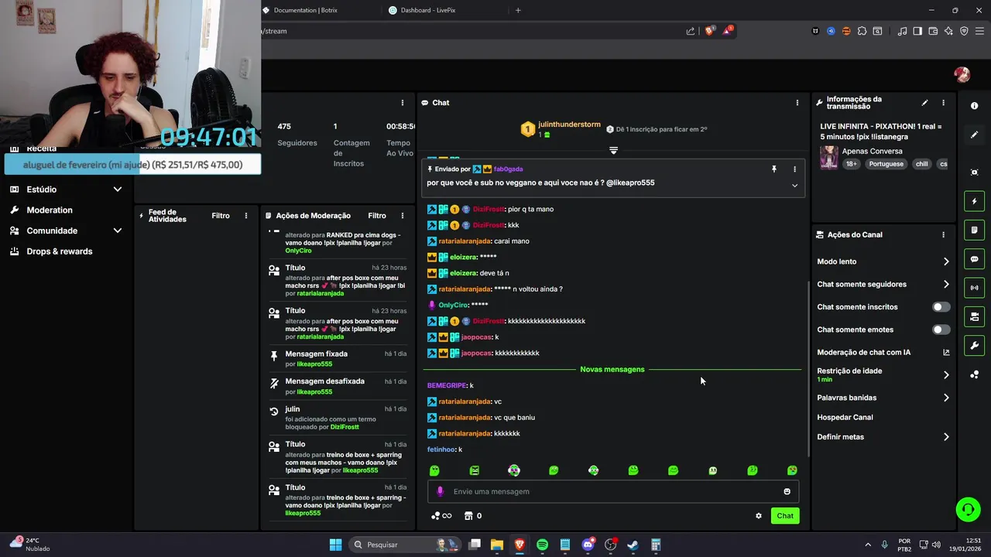Open the green support headset button
Screen dimensions: 991x557
pyautogui.click(x=968, y=509)
